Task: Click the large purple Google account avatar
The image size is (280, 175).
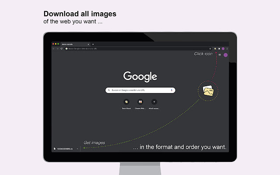Action: pos(226,55)
